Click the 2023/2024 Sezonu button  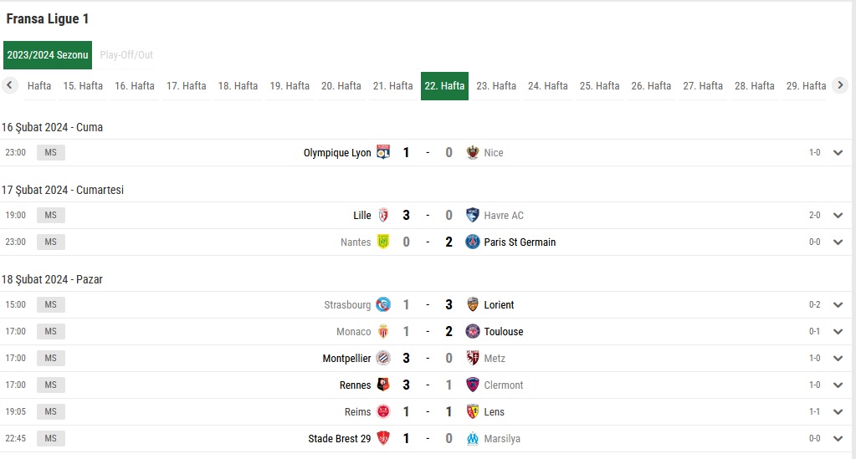tap(48, 54)
